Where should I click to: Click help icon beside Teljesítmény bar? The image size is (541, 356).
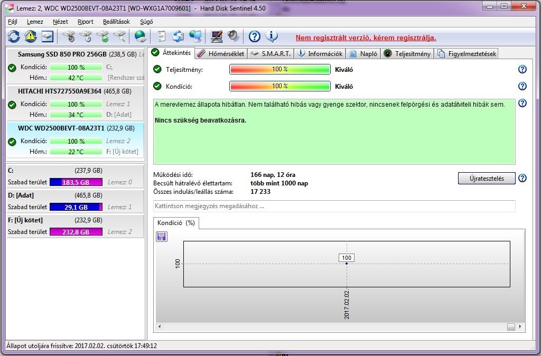click(523, 69)
